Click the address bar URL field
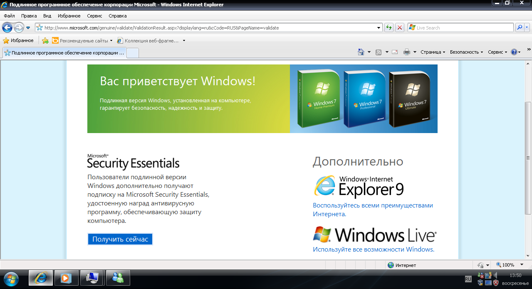The height and width of the screenshot is (289, 532). (205, 28)
